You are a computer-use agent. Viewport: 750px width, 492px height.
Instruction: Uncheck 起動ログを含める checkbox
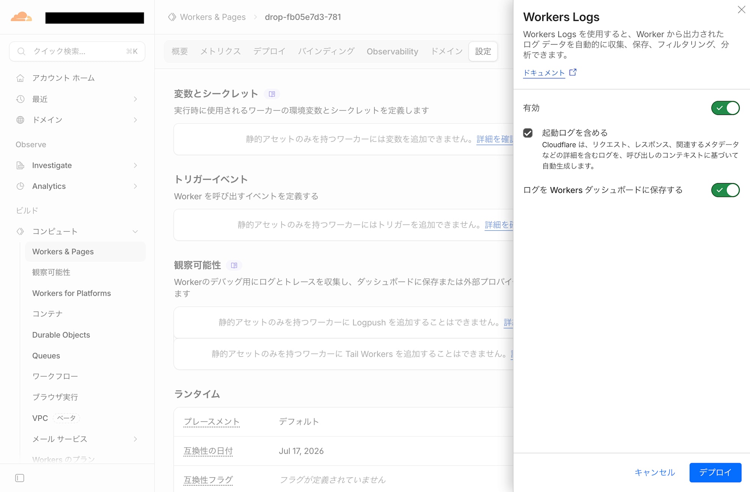(x=528, y=133)
